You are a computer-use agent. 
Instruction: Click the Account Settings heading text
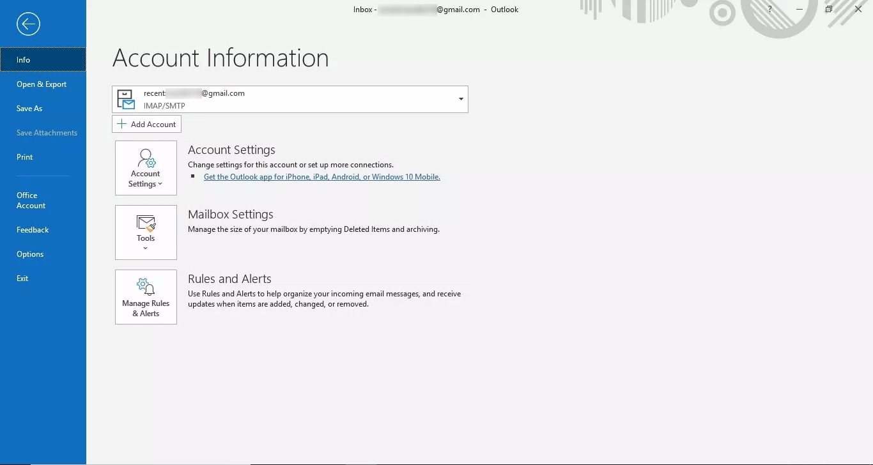(x=231, y=150)
